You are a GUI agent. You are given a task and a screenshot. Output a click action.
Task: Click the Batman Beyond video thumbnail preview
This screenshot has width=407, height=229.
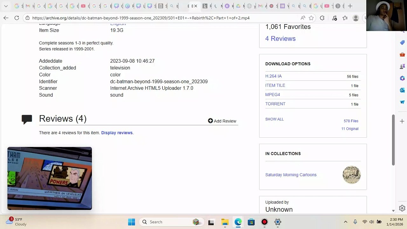[x=50, y=178]
